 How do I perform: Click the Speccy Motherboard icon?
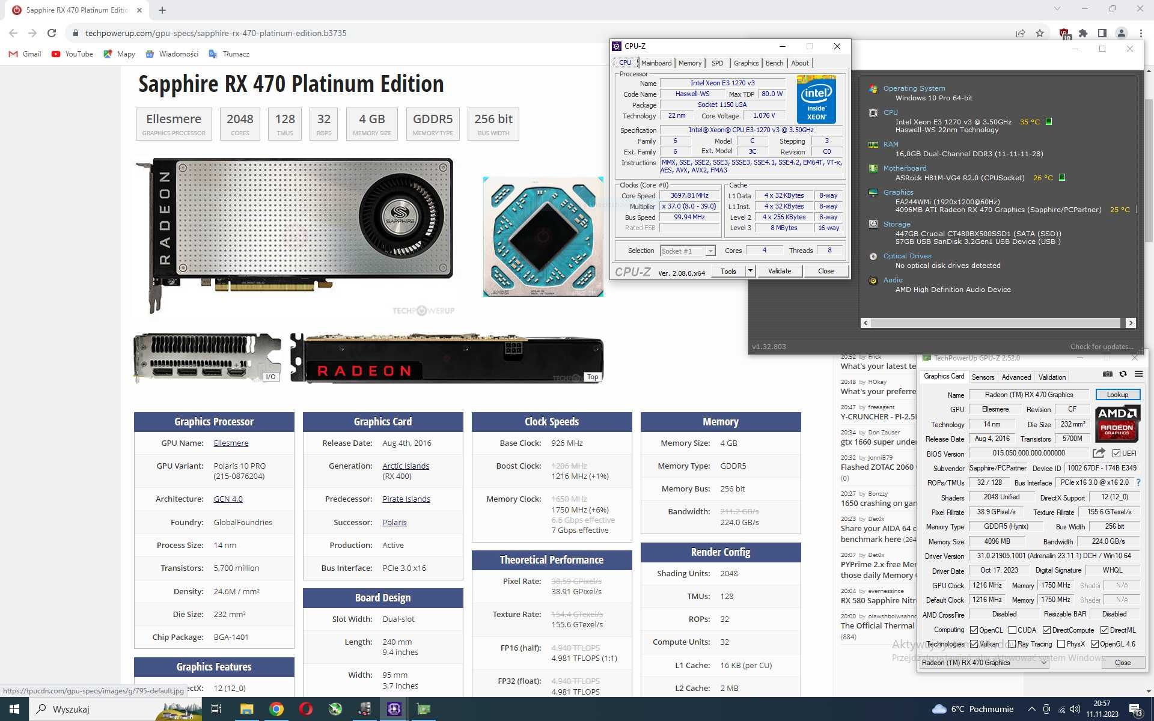[x=873, y=168]
